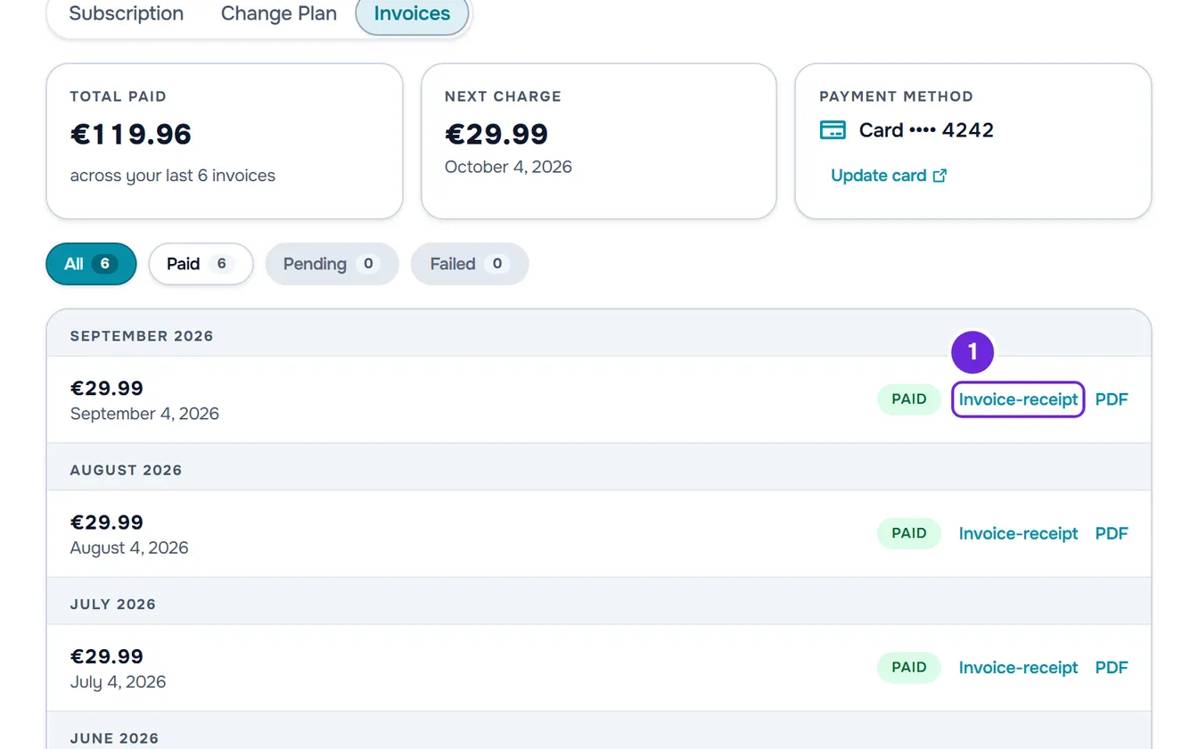Download PDF for August 4, 2026 invoice
The image size is (1198, 749).
(x=1112, y=533)
